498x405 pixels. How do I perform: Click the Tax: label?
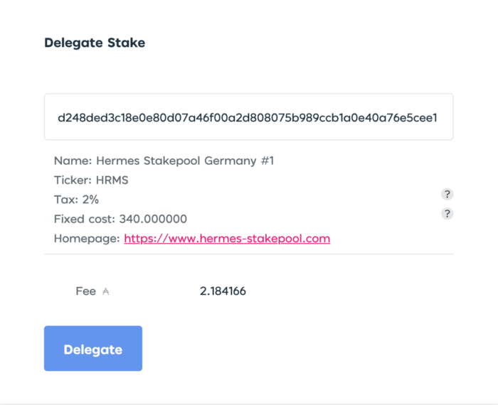pos(66,200)
